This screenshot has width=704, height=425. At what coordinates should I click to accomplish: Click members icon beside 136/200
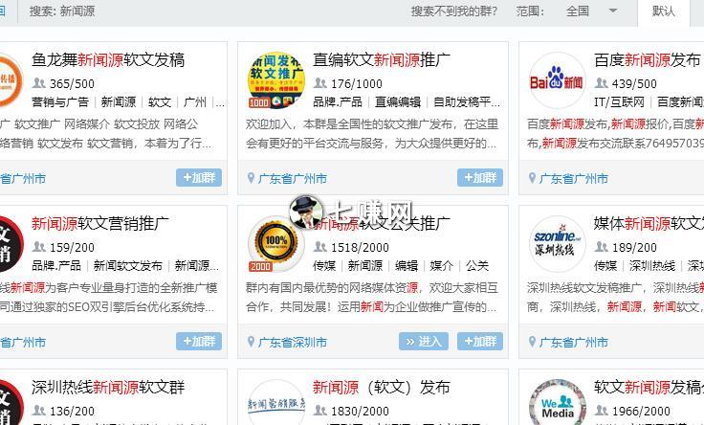click(39, 411)
